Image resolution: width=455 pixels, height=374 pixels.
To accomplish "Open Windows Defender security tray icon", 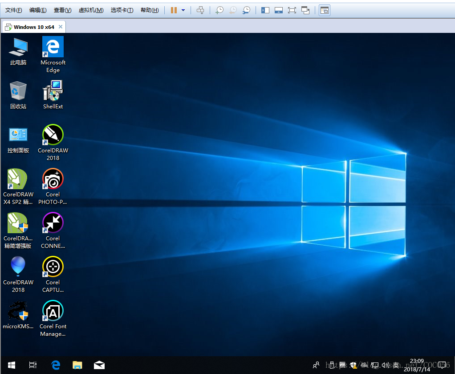I will coord(353,365).
